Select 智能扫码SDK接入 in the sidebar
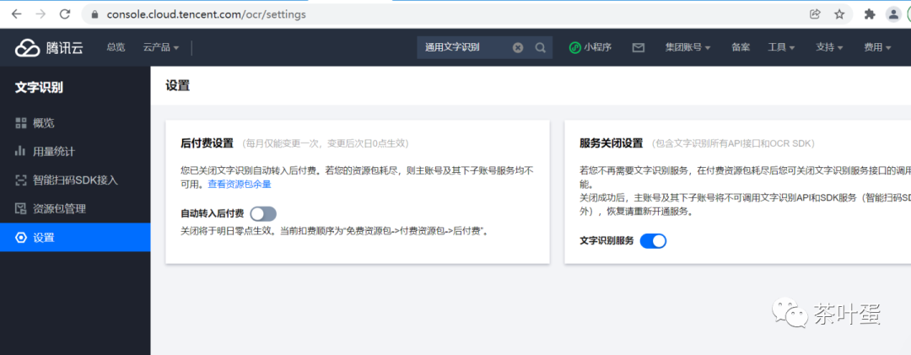Screen dimensions: 911x355 tap(75, 180)
